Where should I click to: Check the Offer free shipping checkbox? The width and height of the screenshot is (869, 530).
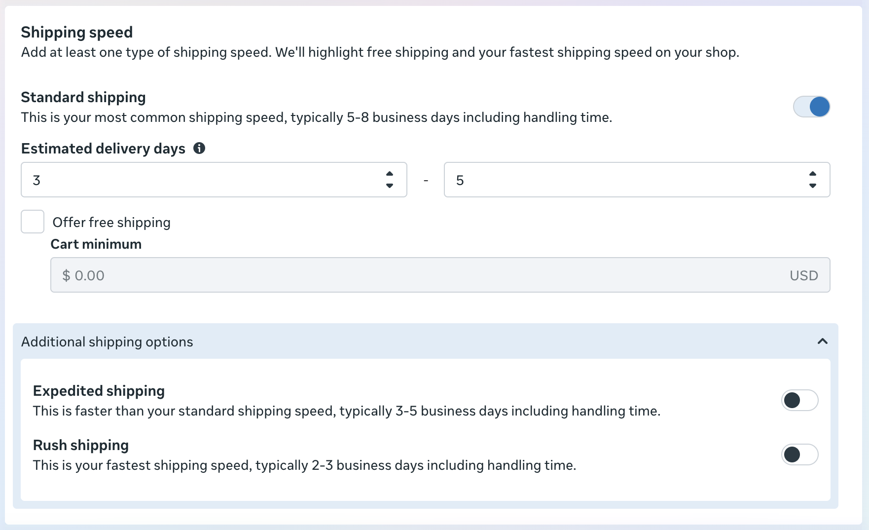(x=33, y=222)
